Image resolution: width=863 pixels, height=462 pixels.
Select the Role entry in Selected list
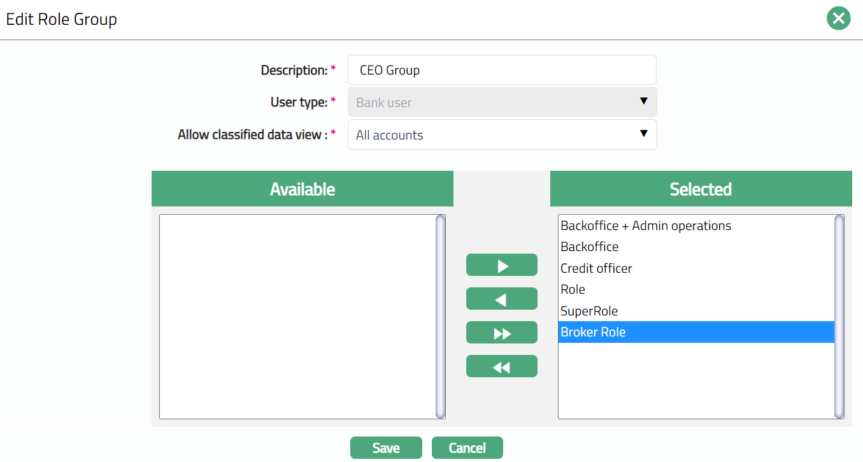pos(573,289)
